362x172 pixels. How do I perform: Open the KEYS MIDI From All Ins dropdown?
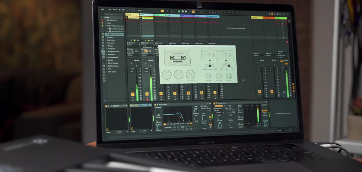click(x=148, y=45)
